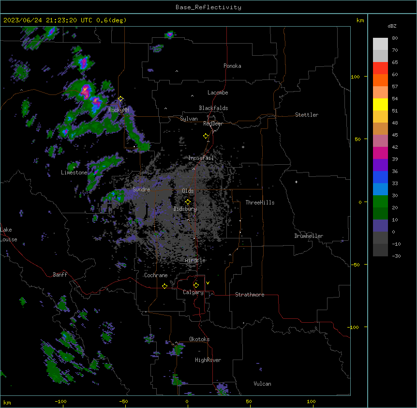Click the white asterisk above Limestone label
The image size is (417, 408).
click(x=74, y=168)
